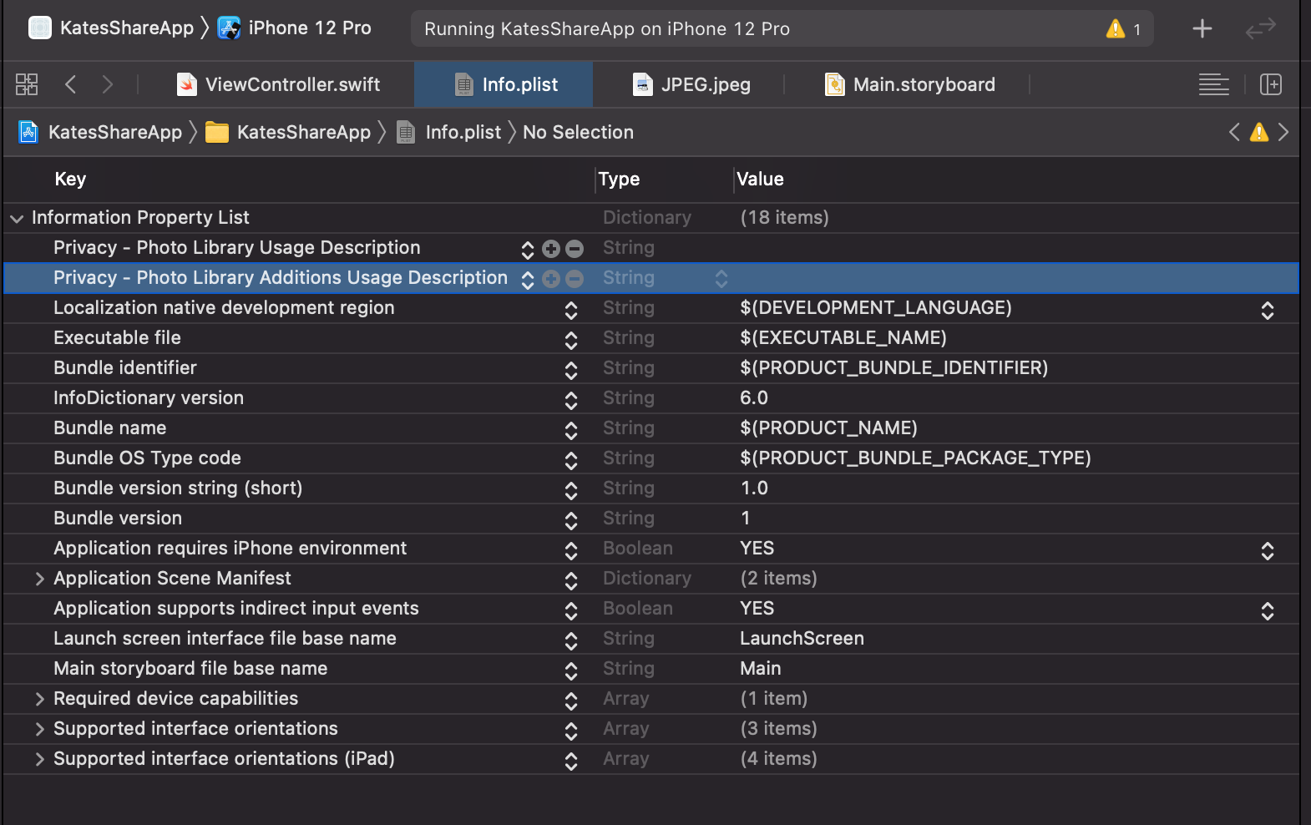Image resolution: width=1311 pixels, height=825 pixels.
Task: Expand Application Scene Manifest
Action: coord(39,579)
